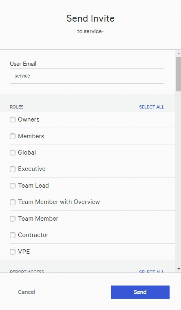The width and height of the screenshot is (181, 310).
Task: Click Select All for Roles
Action: coord(152,107)
